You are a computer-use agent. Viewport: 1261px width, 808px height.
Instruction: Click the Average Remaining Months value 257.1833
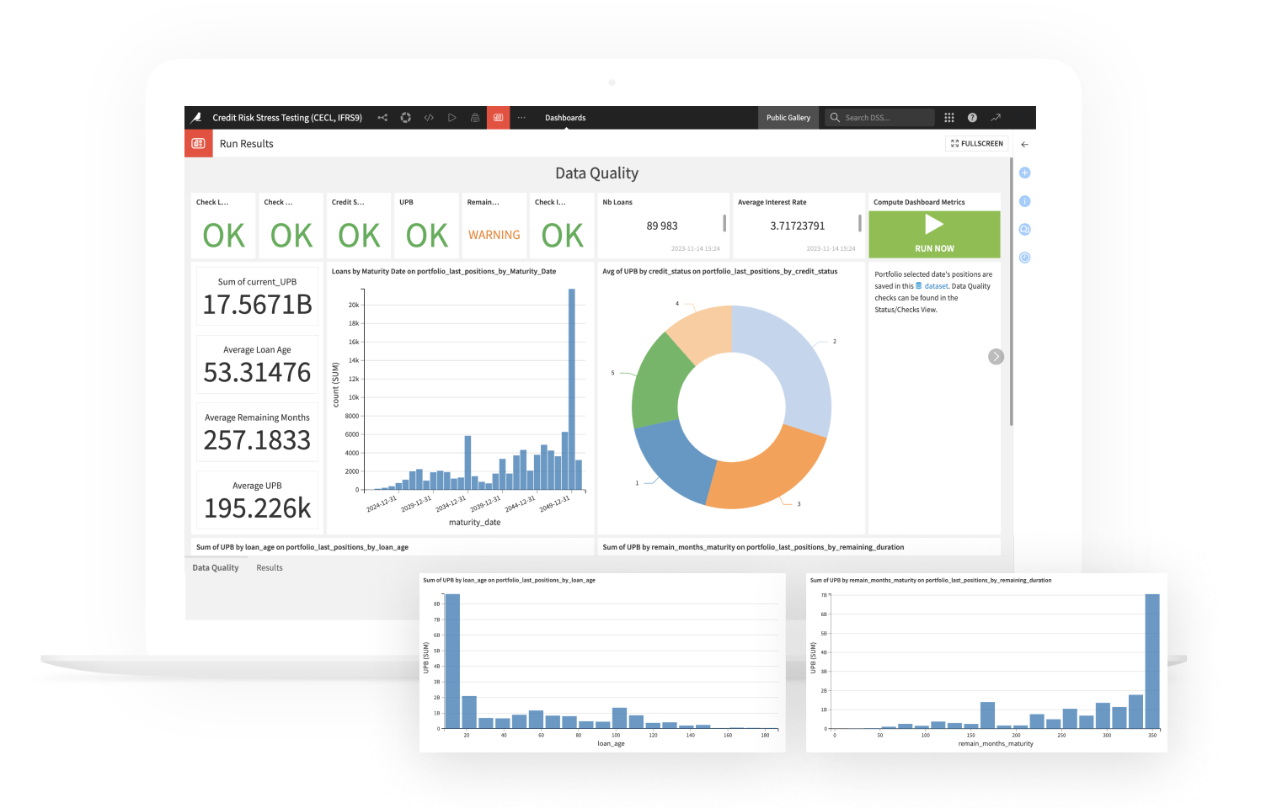tap(258, 440)
